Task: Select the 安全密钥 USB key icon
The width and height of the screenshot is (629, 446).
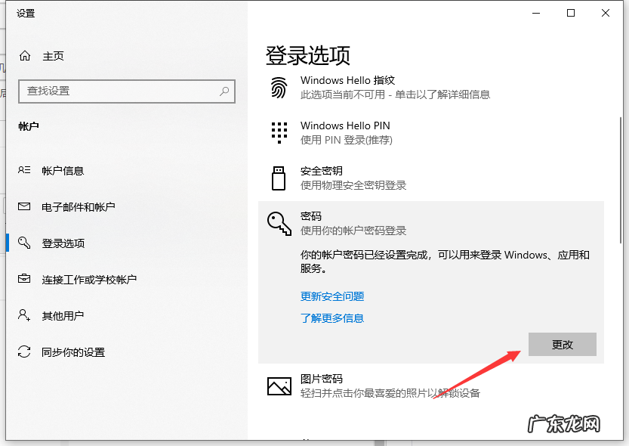Action: click(279, 178)
